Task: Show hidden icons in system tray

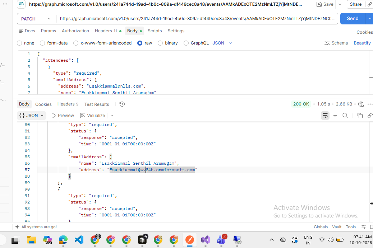Action: [271, 240]
